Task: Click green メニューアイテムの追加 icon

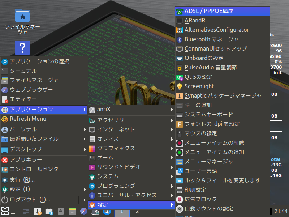Action: pos(179,152)
